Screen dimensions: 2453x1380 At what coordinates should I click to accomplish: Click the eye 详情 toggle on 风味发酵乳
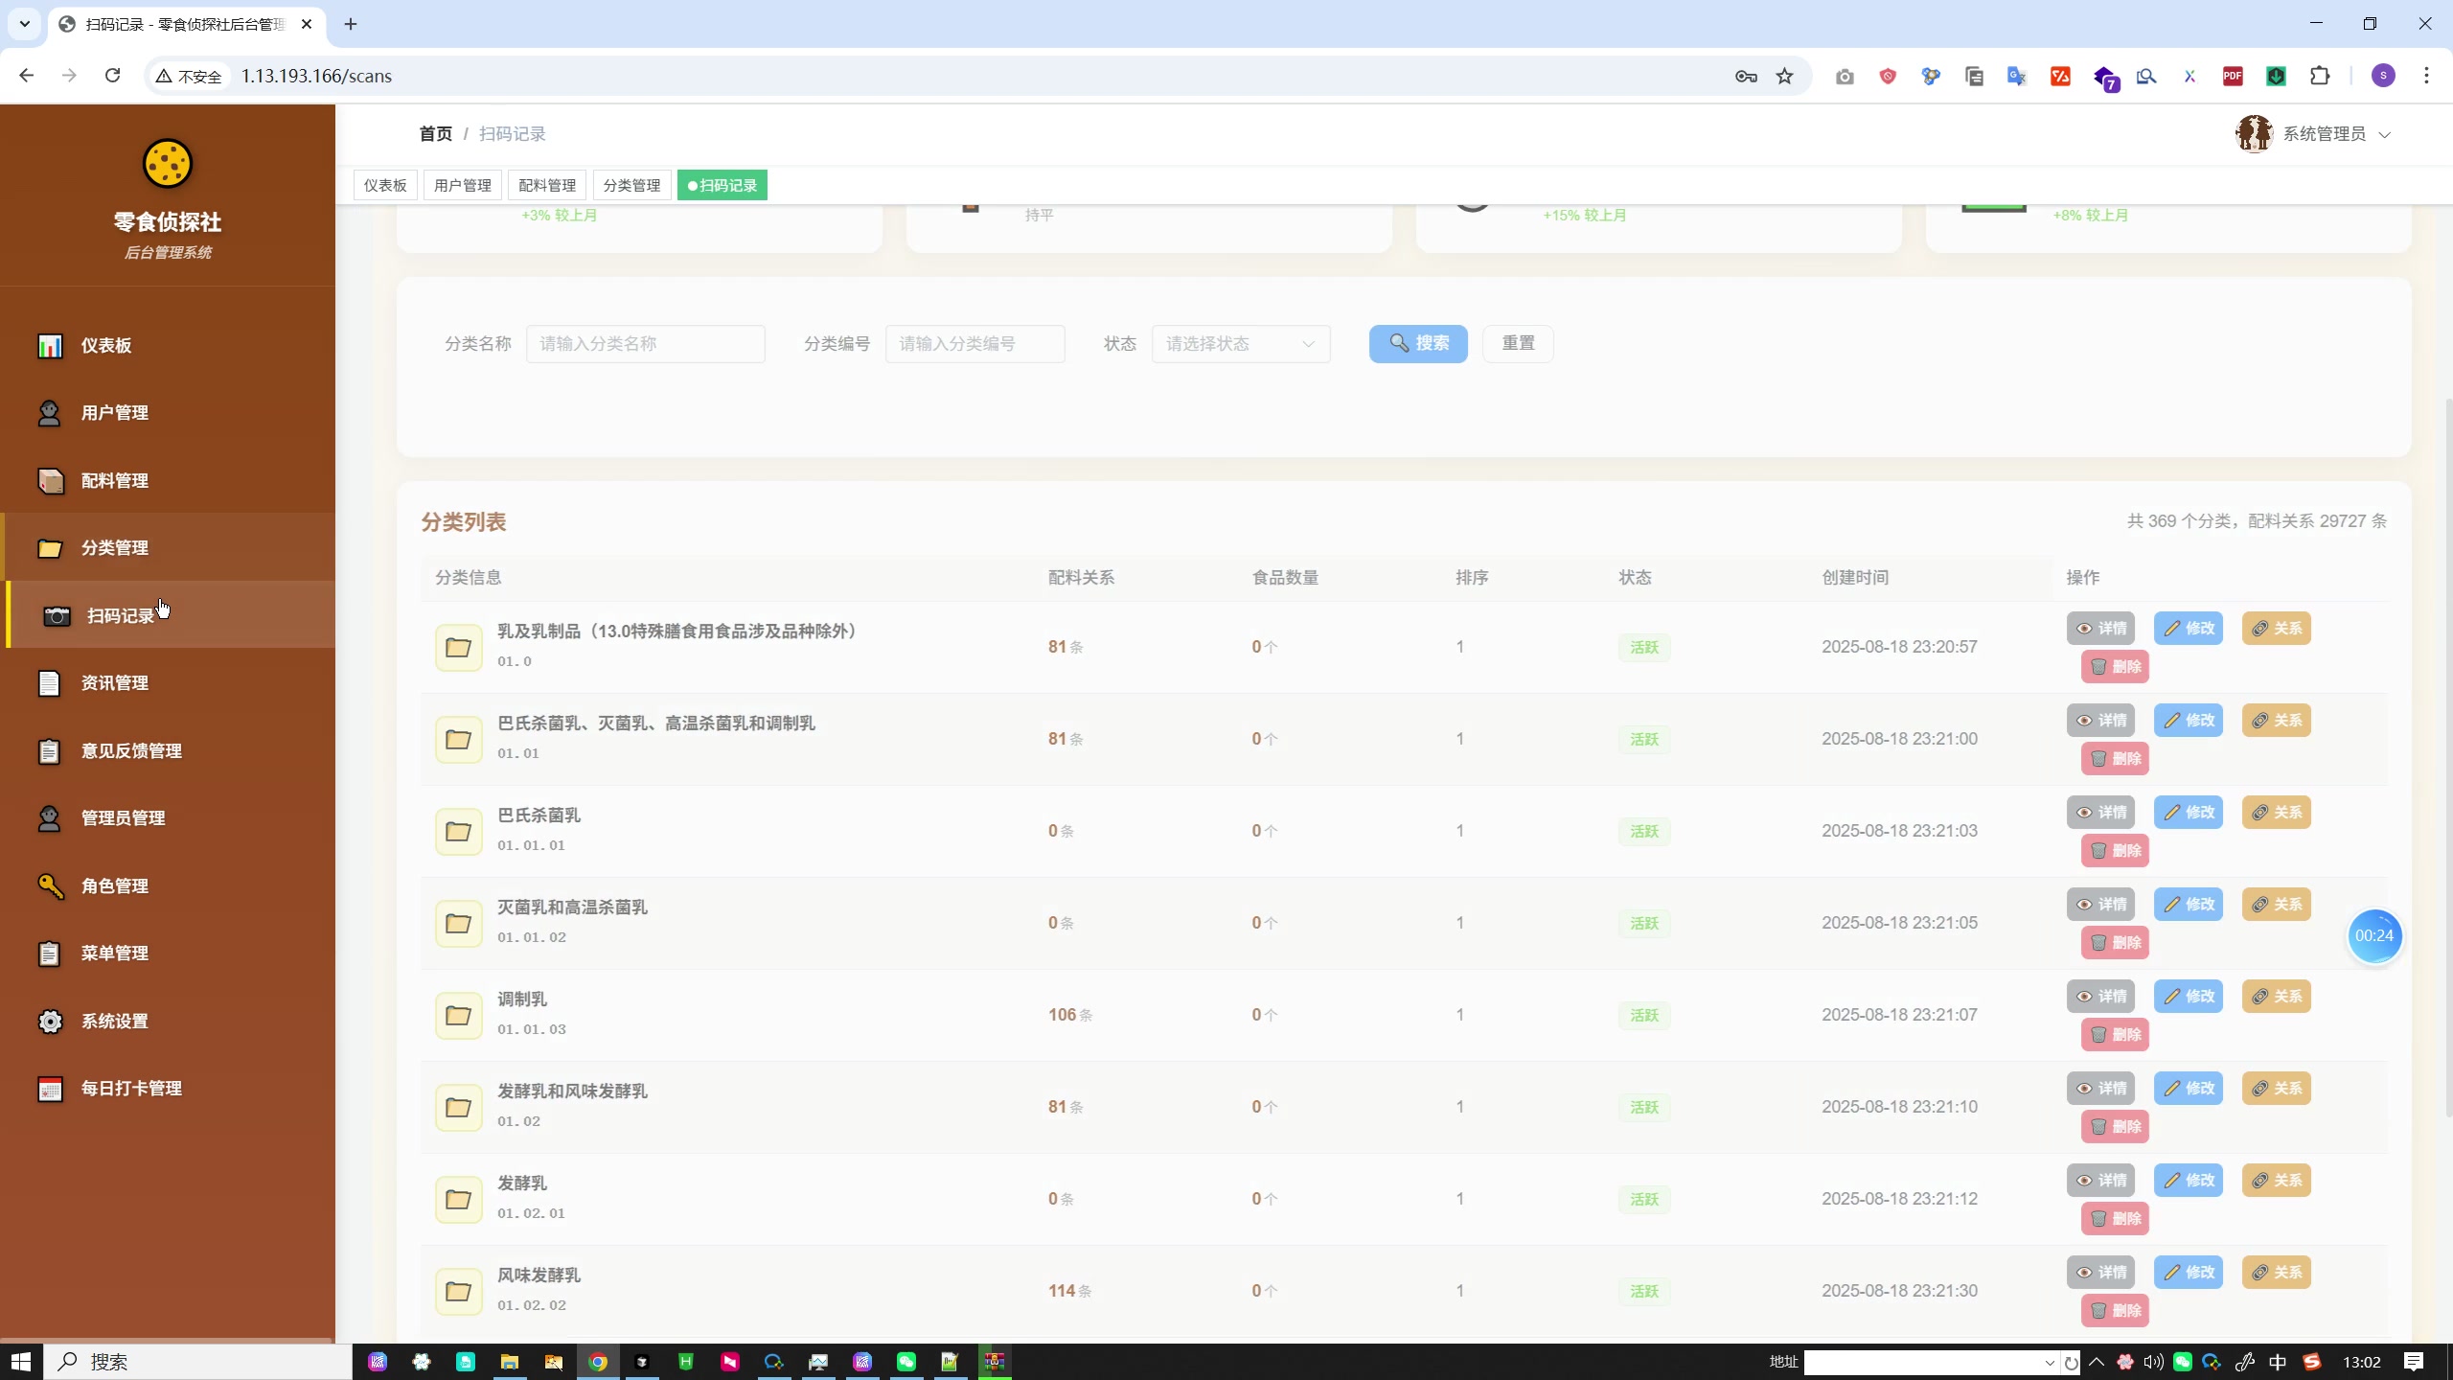coord(2102,1272)
